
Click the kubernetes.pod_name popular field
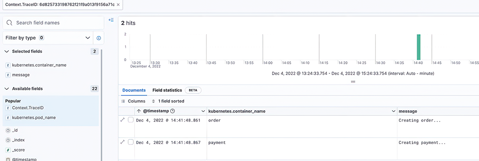(x=34, y=118)
